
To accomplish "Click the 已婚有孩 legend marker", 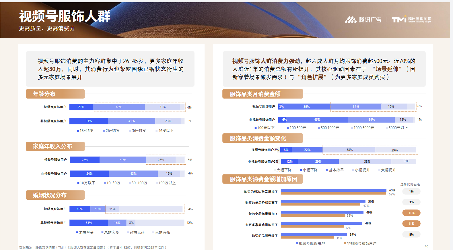I will coord(153,232).
